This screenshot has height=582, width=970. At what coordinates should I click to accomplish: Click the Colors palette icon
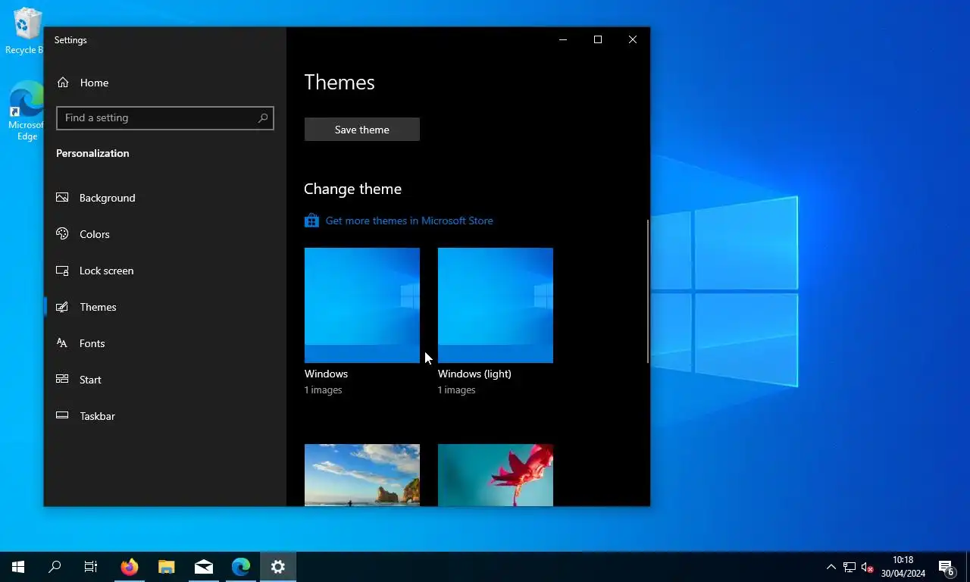[x=62, y=234]
